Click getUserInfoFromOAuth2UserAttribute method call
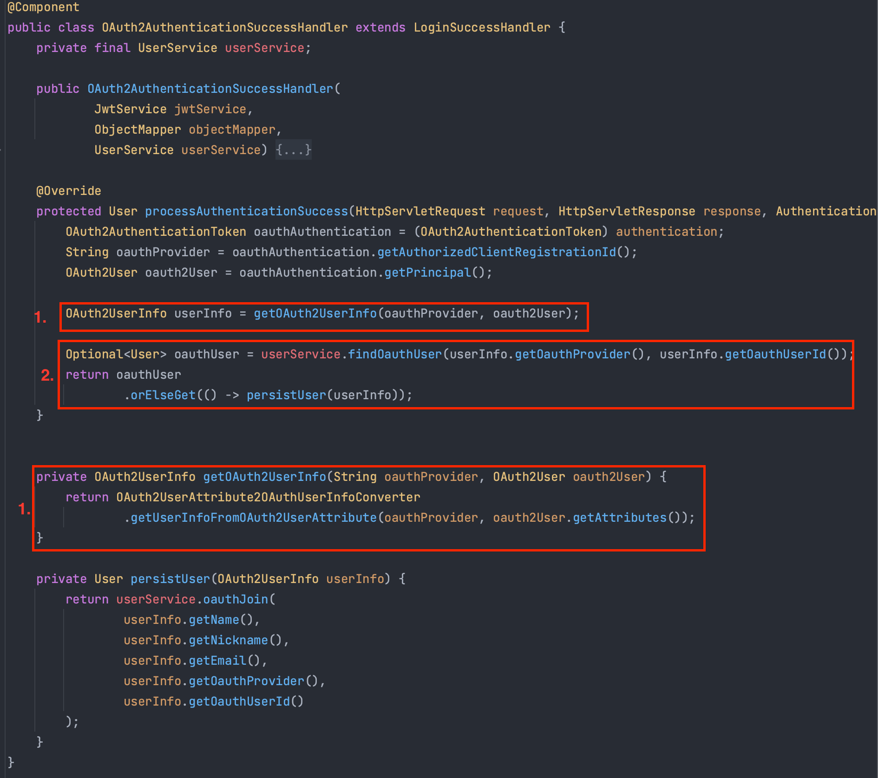This screenshot has width=878, height=778. 254,518
